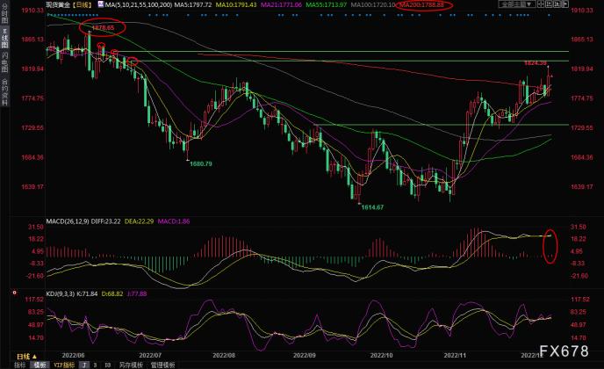The width and height of the screenshot is (604, 369).
Task: Open the 合约资料 sidebar tab
Action: [x=4, y=91]
